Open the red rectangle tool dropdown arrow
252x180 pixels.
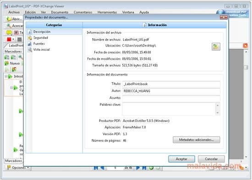[x=13, y=39]
